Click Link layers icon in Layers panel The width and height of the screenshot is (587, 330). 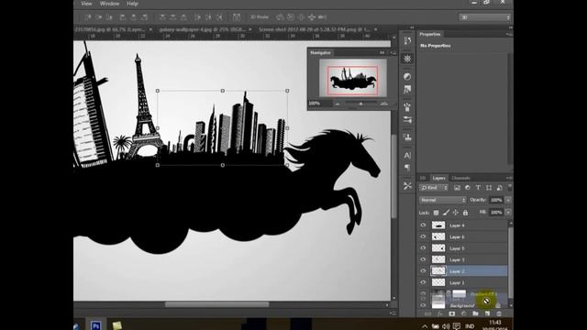(x=427, y=313)
